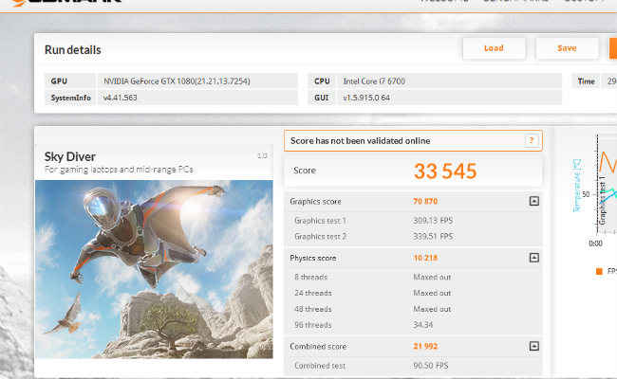Select the 96 threads value 34.34
Viewport: 617px width, 379px height.
[422, 325]
